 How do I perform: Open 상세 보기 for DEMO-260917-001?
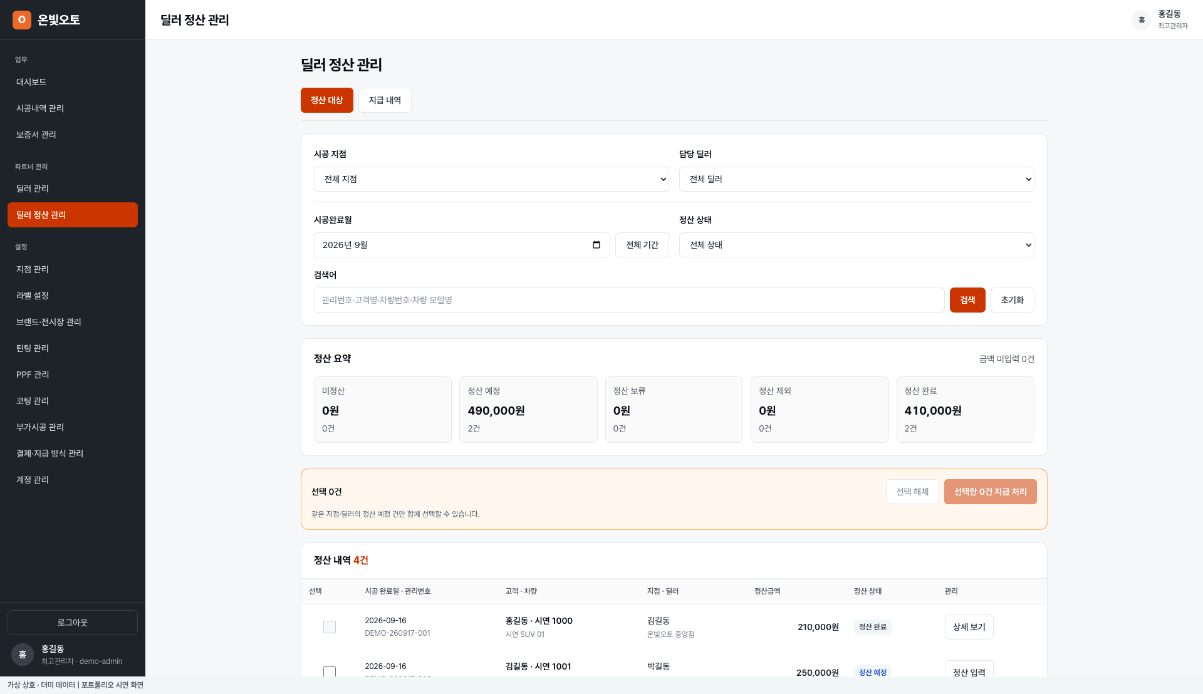pyautogui.click(x=969, y=627)
